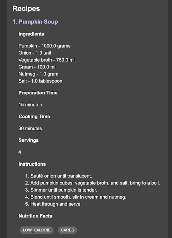Select the LOW_CALORIE nutrition tag
172x238 pixels.
click(37, 230)
